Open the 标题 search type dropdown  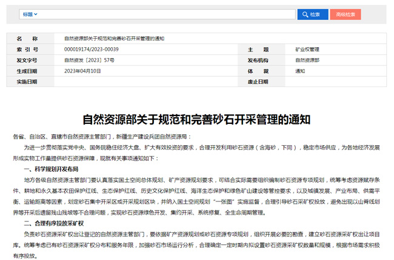30,14
